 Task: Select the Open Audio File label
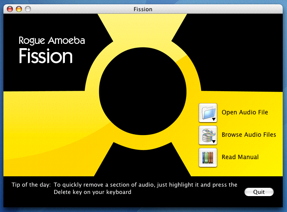[245, 112]
